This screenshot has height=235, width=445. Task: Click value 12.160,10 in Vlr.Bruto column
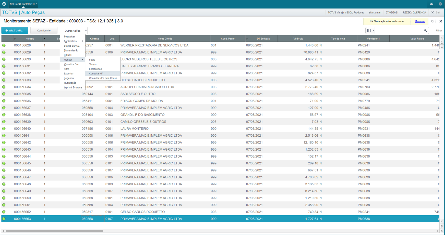[x=311, y=142]
